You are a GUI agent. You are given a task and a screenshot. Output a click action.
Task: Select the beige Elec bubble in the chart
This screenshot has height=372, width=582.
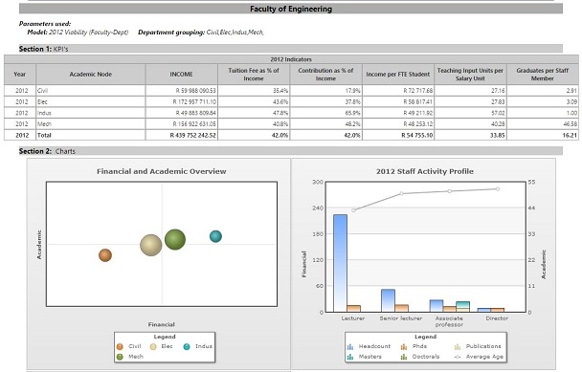150,245
